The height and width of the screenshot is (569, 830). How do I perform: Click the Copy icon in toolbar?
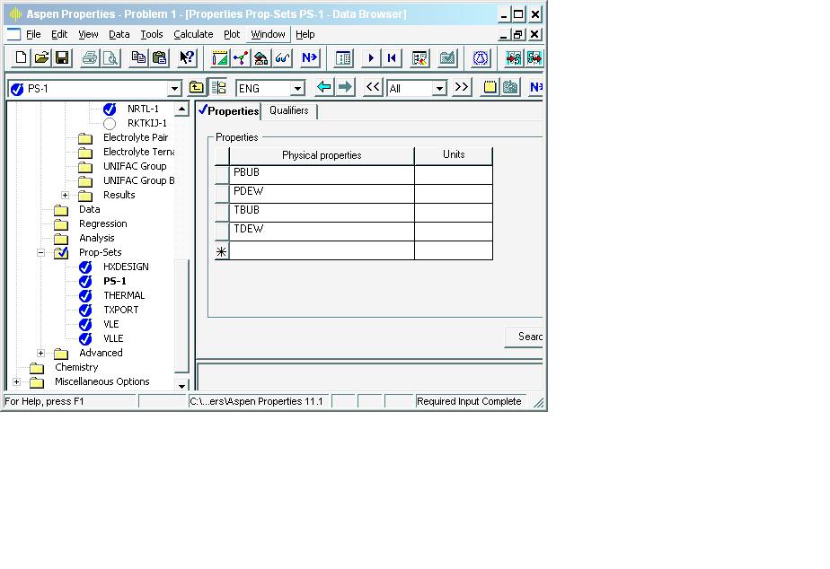pos(138,57)
